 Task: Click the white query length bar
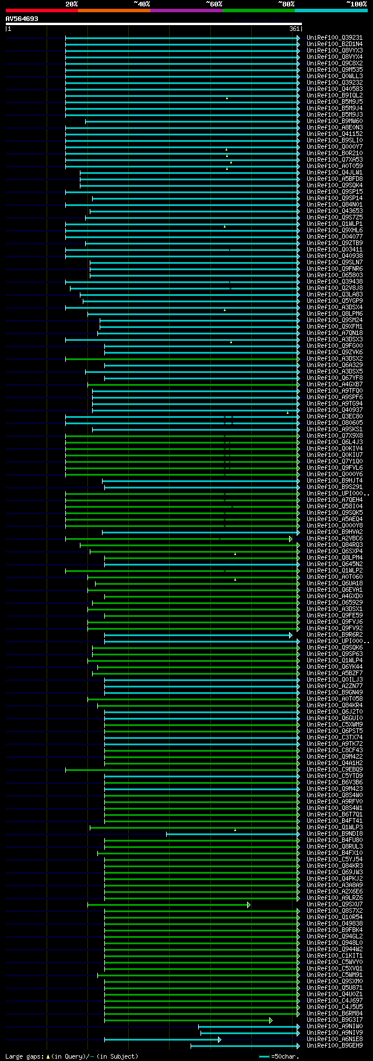click(154, 24)
